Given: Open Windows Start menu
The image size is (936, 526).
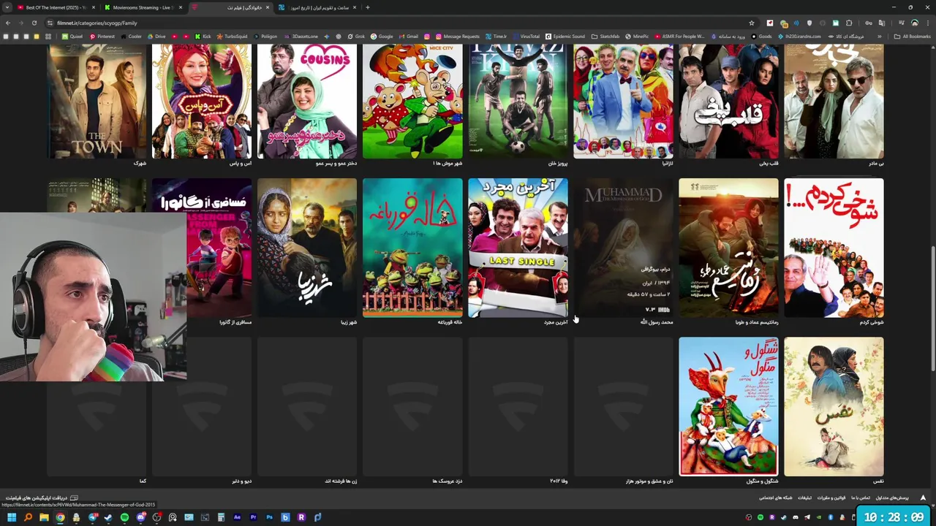Looking at the screenshot, I should (12, 517).
